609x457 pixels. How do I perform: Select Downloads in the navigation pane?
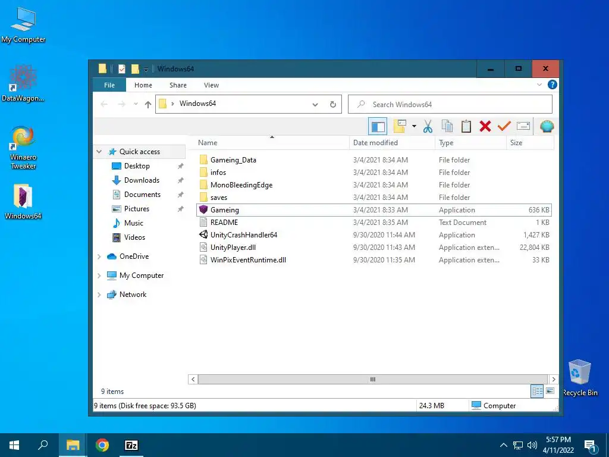(142, 180)
